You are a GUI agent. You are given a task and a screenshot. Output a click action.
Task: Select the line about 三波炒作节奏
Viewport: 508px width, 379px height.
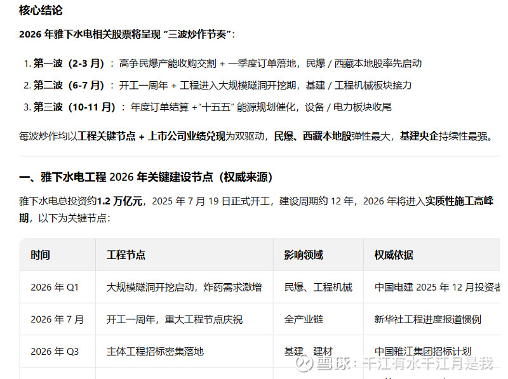pyautogui.click(x=126, y=34)
